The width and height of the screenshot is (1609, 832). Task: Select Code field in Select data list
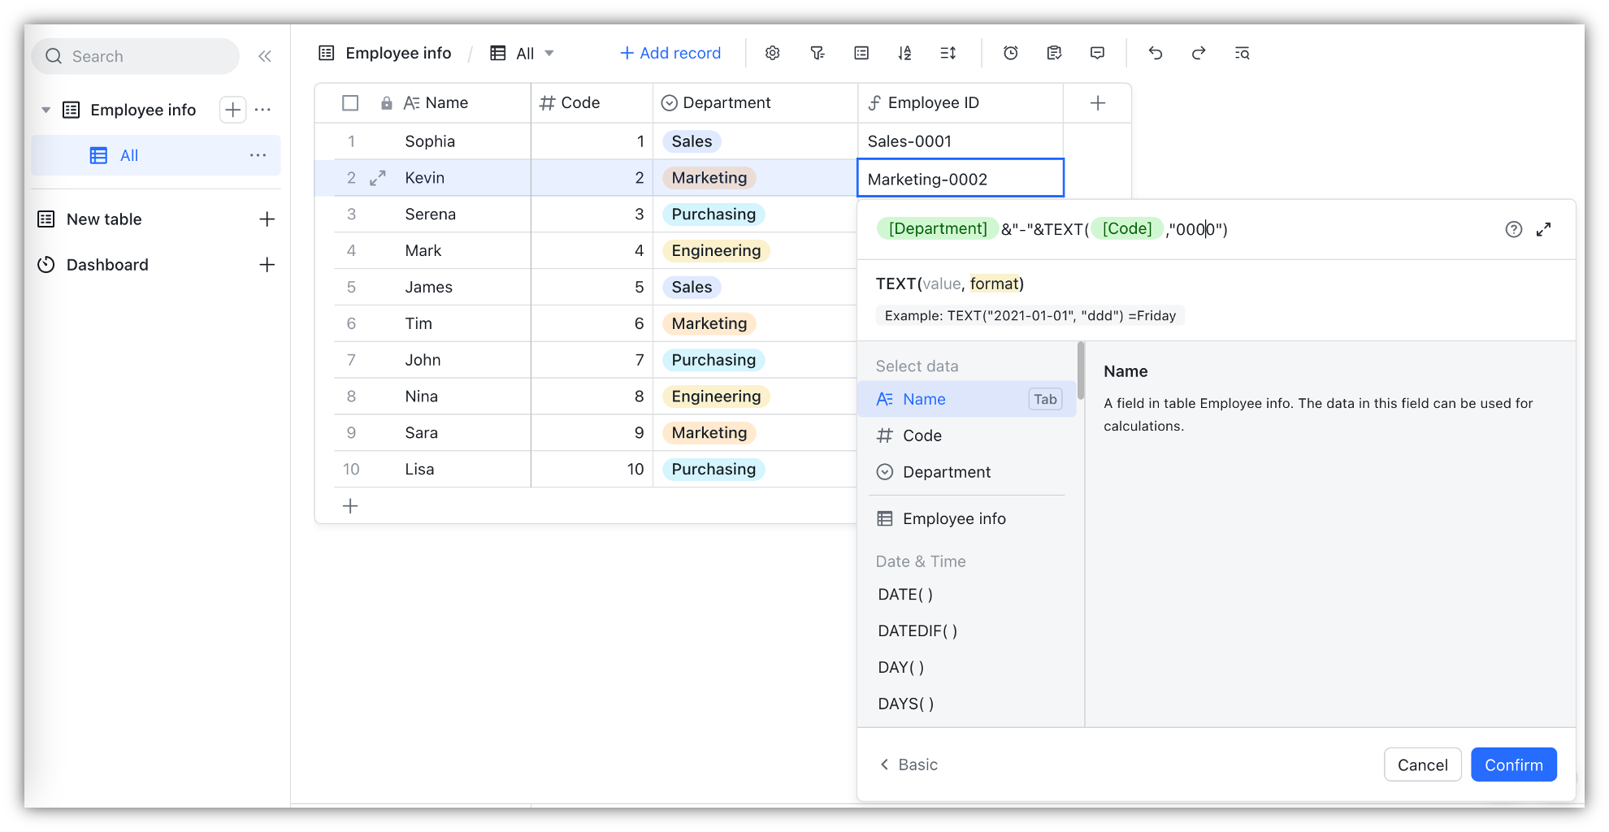[x=967, y=435]
